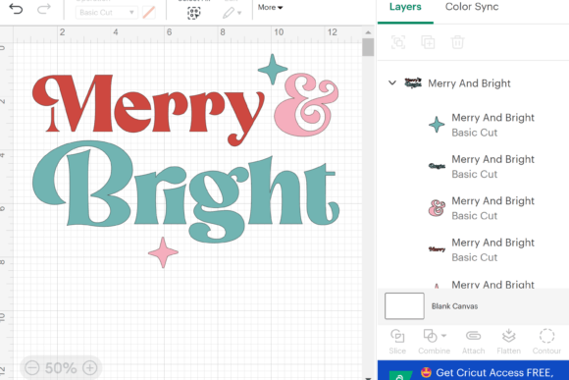Screen dimensions: 569x380
Task: Open the Combine menu
Action: pos(434,342)
